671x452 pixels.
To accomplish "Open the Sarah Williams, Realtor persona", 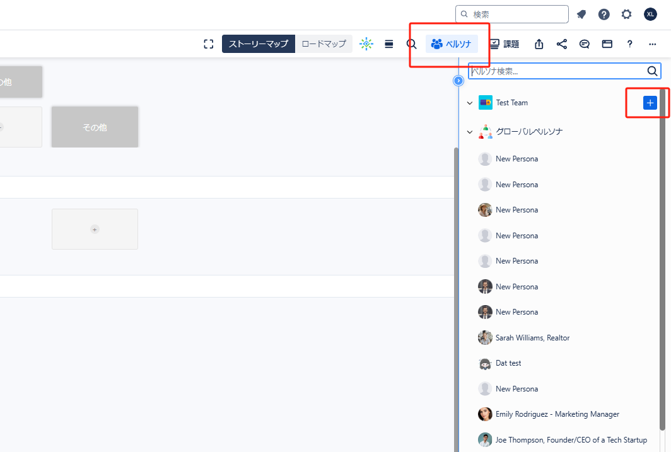I will pyautogui.click(x=532, y=338).
